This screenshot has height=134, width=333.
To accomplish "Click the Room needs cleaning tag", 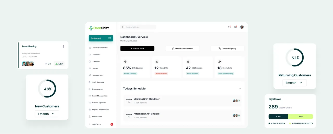I will [x=226, y=74].
